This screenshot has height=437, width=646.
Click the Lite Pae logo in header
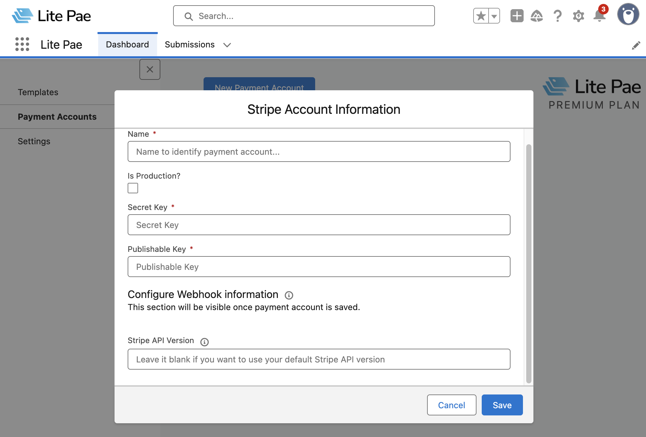click(51, 16)
